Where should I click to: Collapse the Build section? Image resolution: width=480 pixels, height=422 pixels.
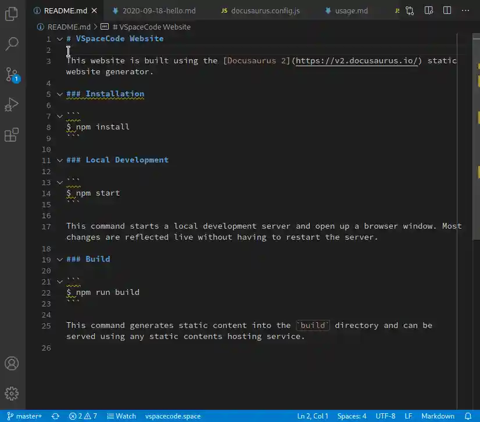pyautogui.click(x=60, y=259)
